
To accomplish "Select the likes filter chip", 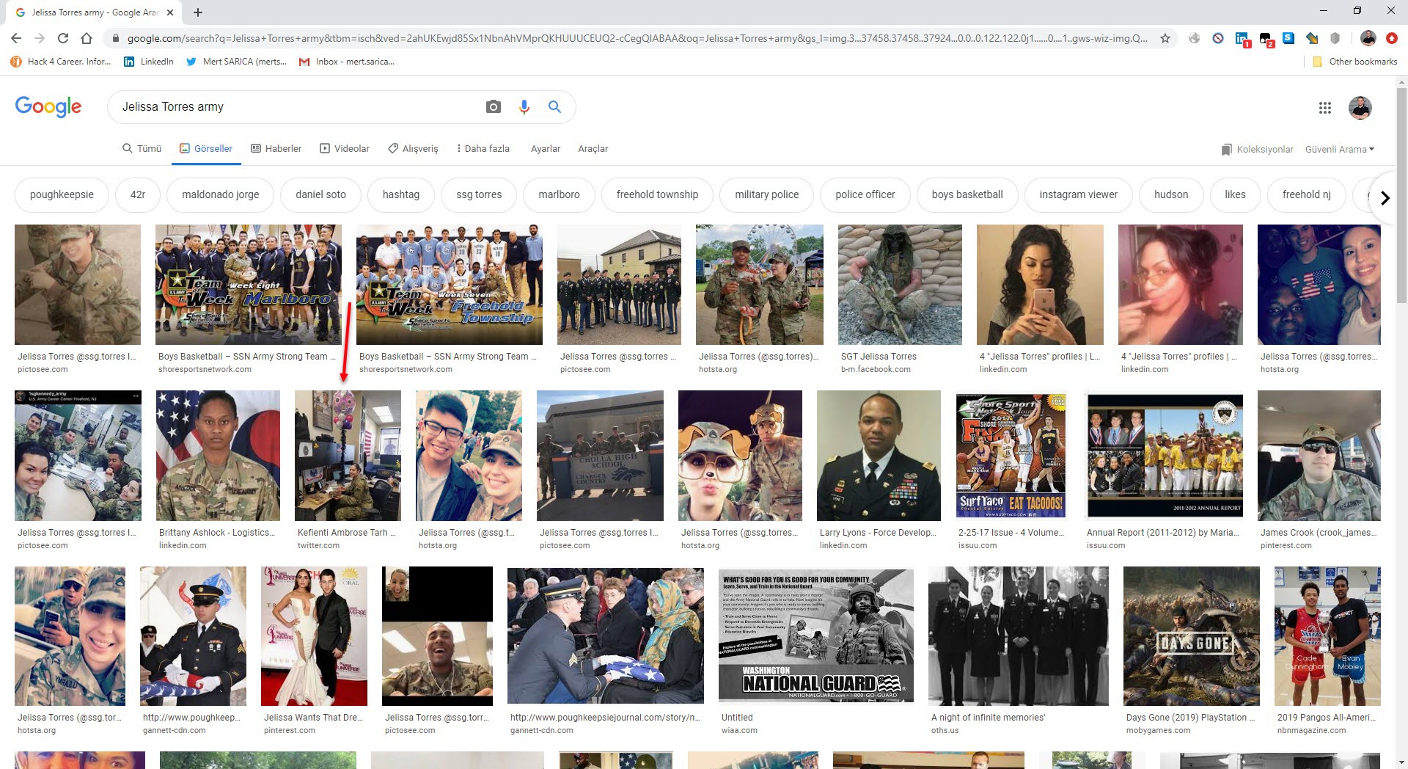I will tap(1235, 194).
